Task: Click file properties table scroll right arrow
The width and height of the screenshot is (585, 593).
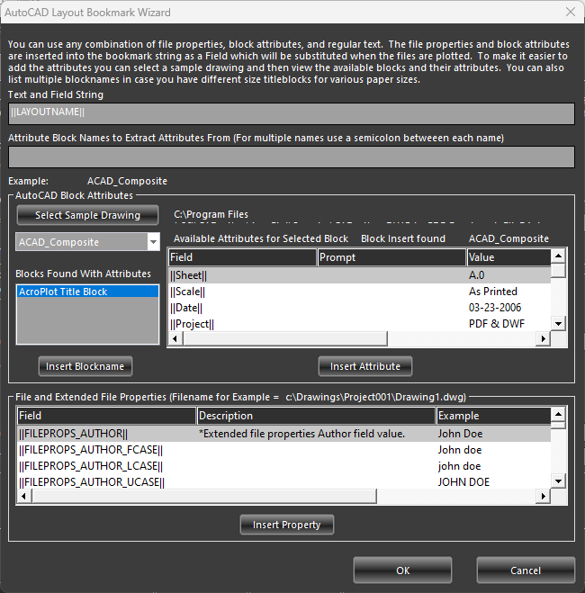Action: [x=544, y=496]
